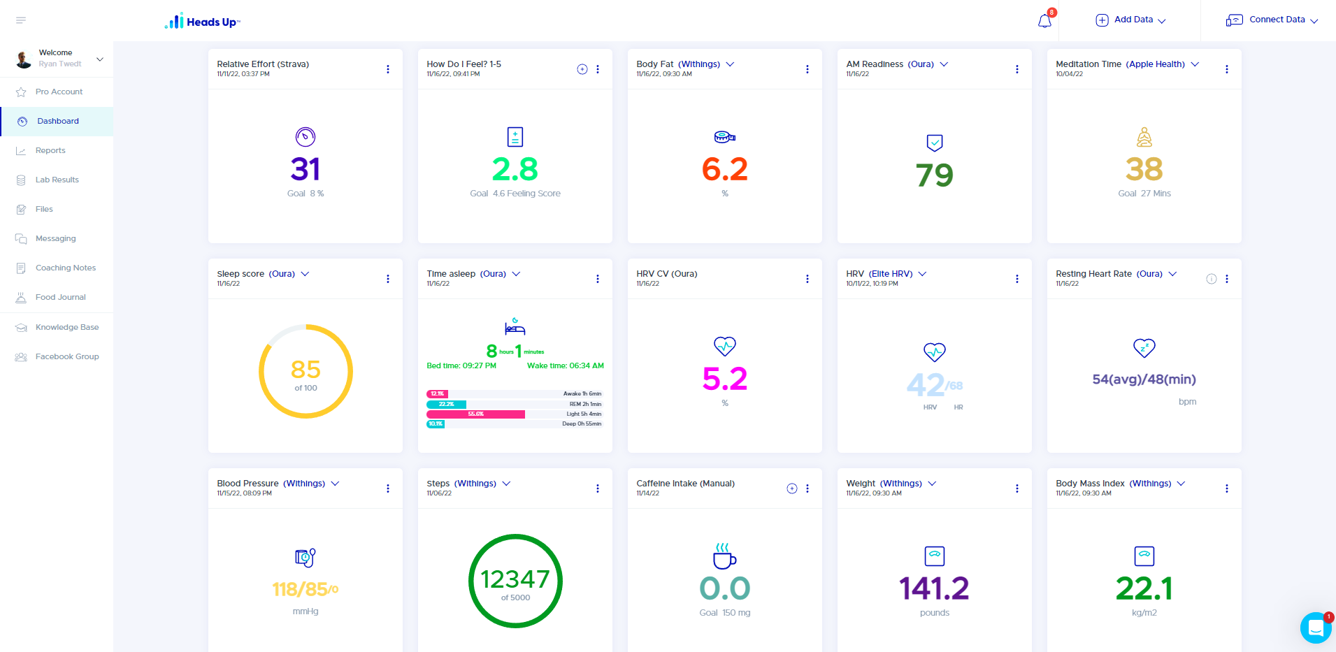Go to Pro Account in sidebar
The width and height of the screenshot is (1336, 652).
pos(57,92)
